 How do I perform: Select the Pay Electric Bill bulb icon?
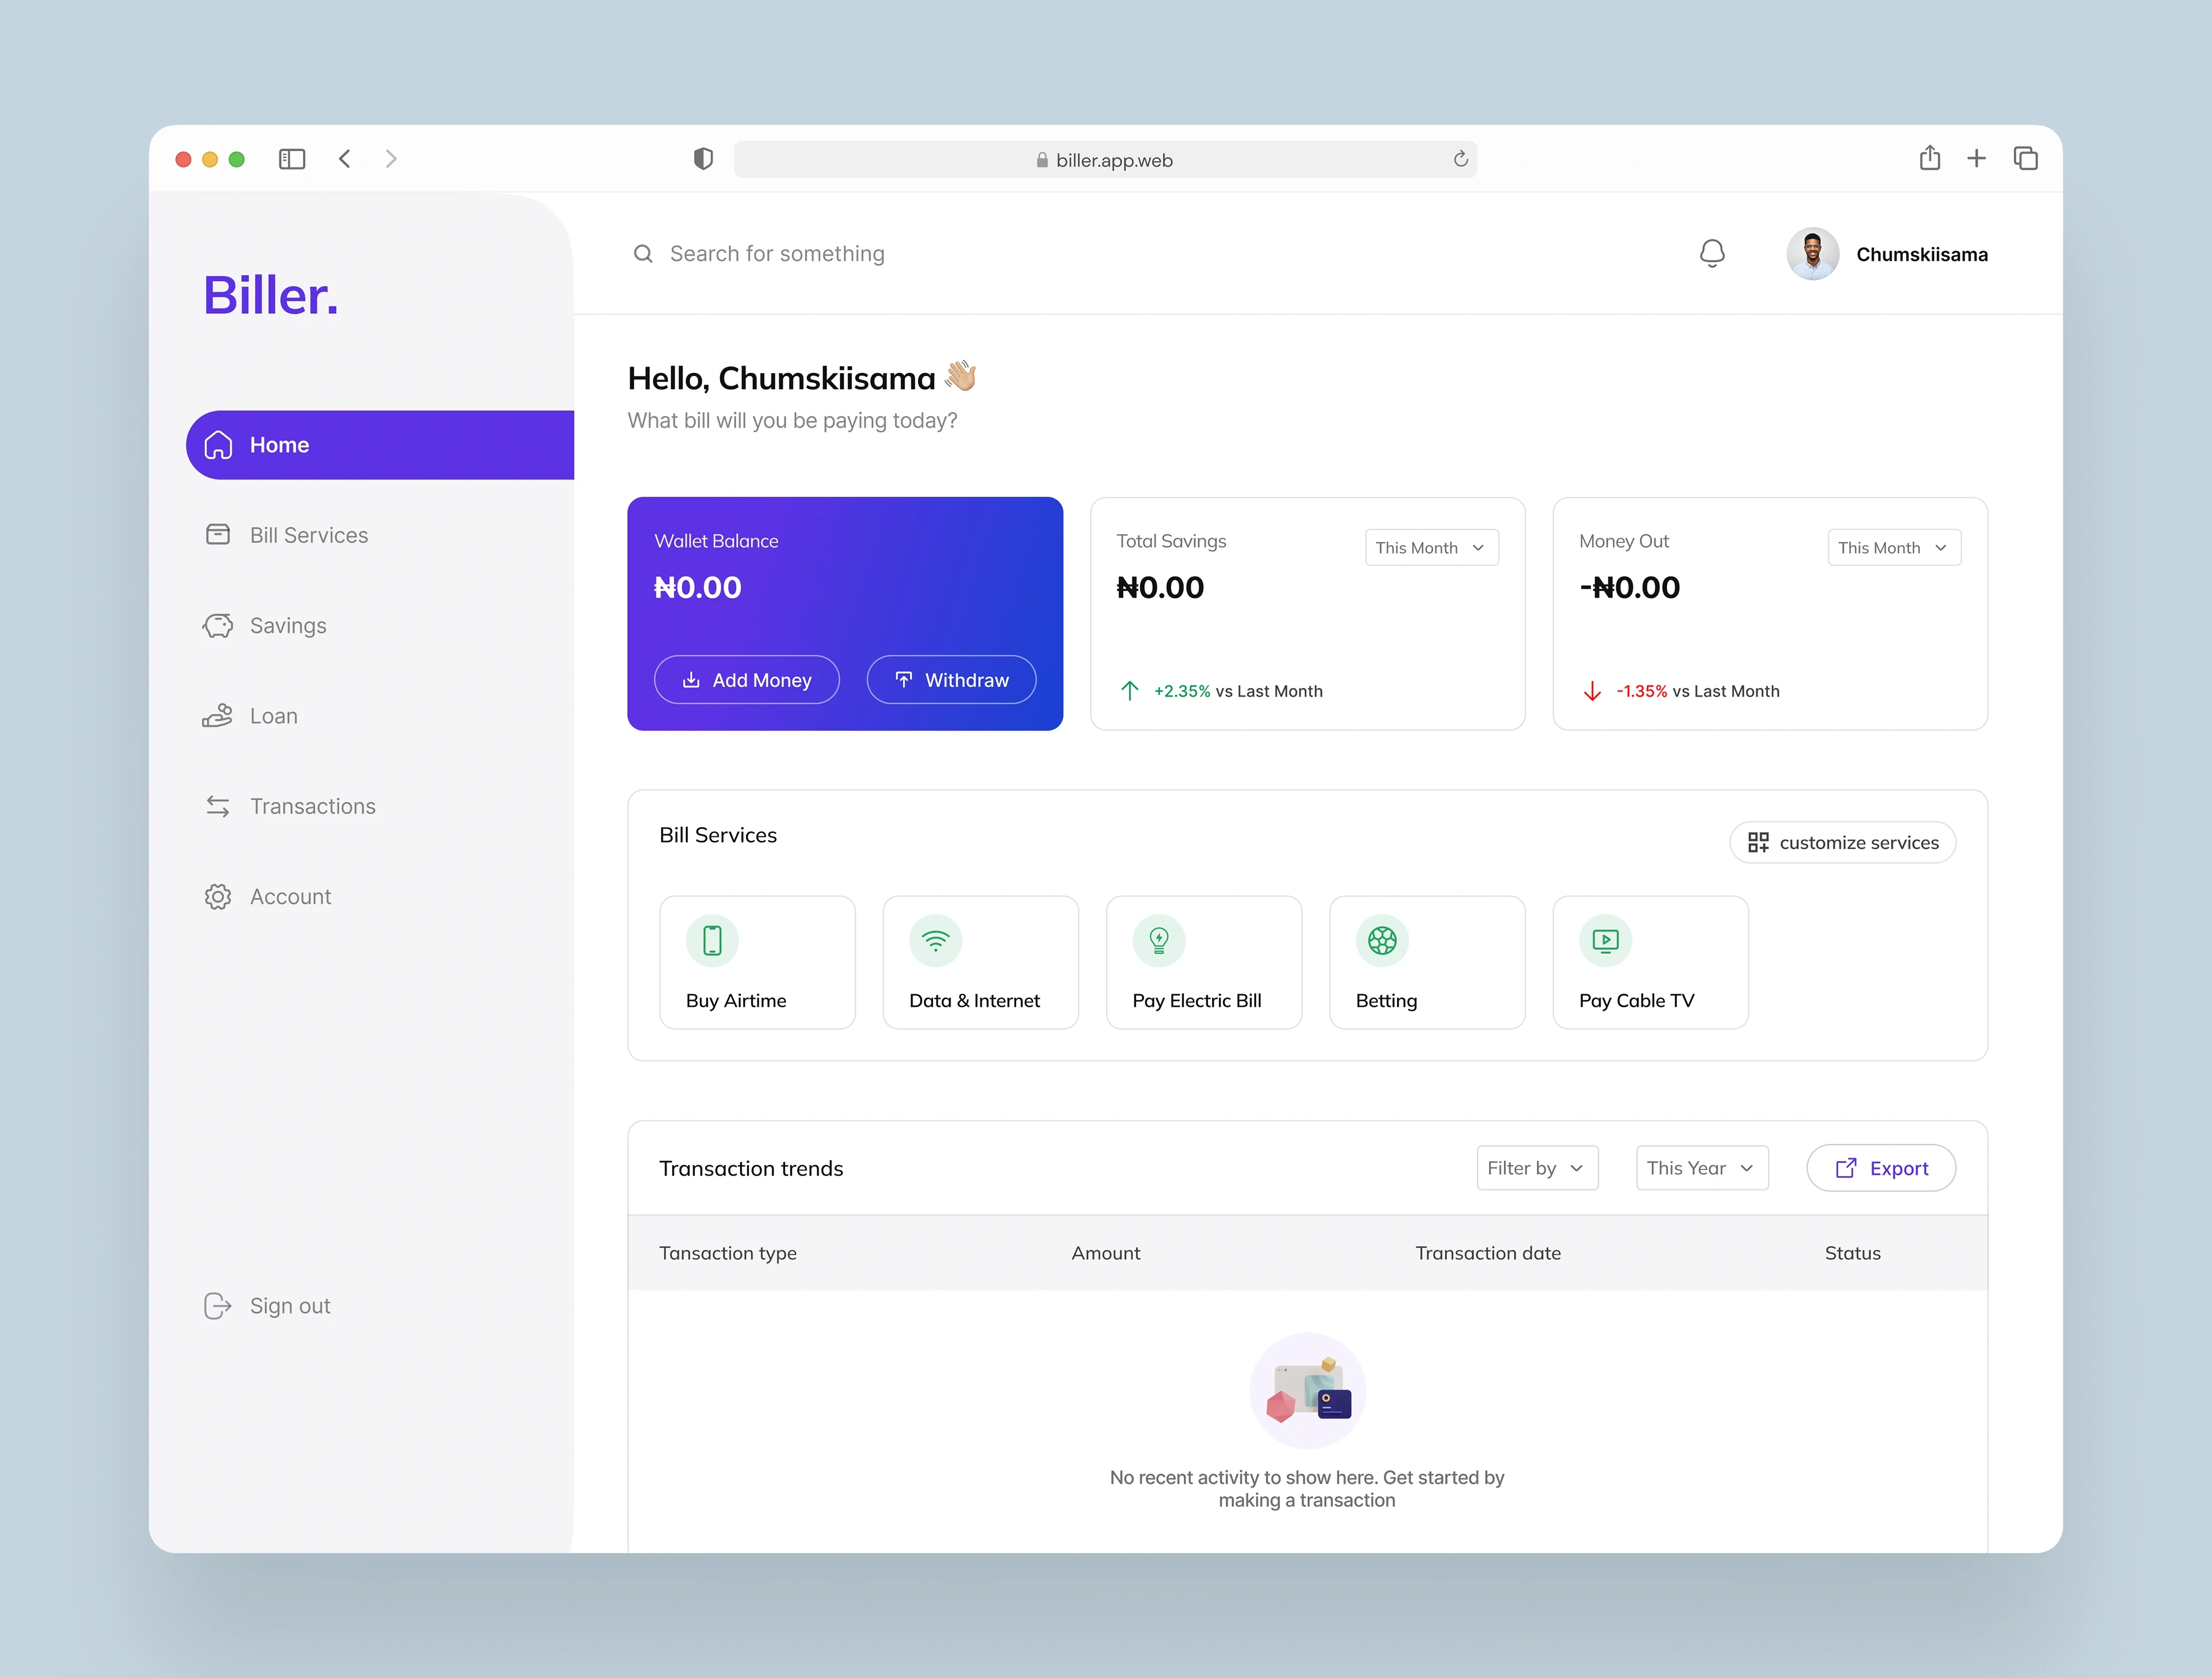point(1158,941)
